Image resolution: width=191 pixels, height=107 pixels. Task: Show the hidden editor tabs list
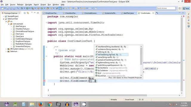click(x=157, y=13)
